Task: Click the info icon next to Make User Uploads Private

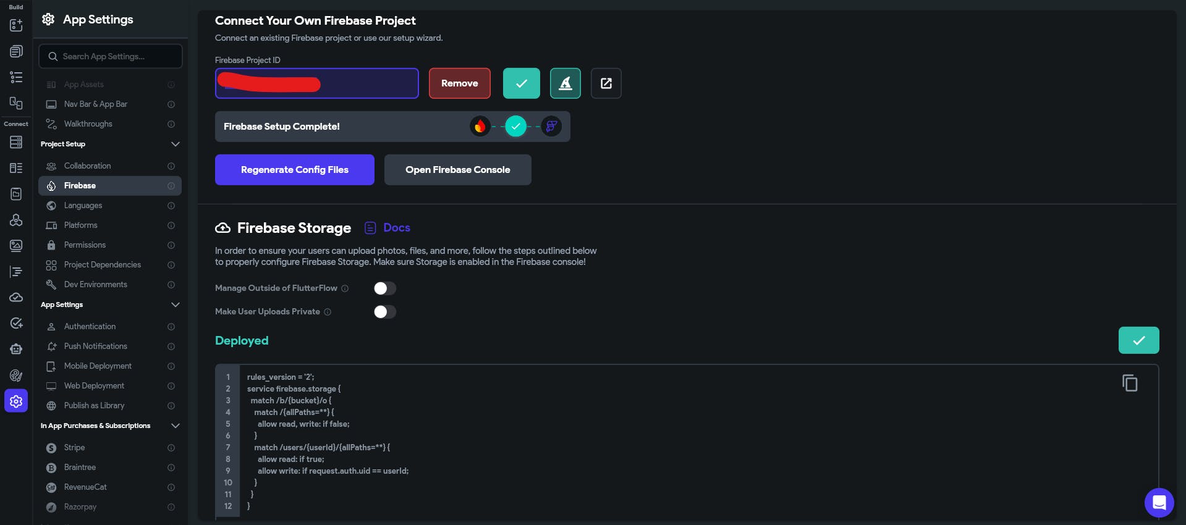Action: pyautogui.click(x=328, y=312)
